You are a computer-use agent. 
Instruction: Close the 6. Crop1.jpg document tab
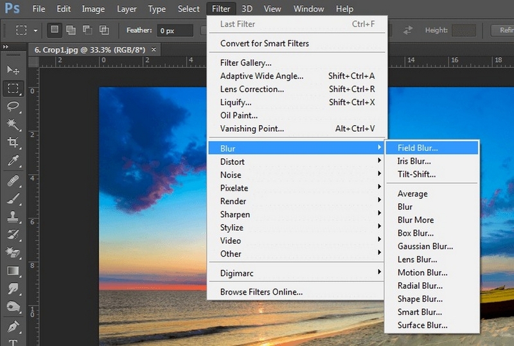pos(154,49)
